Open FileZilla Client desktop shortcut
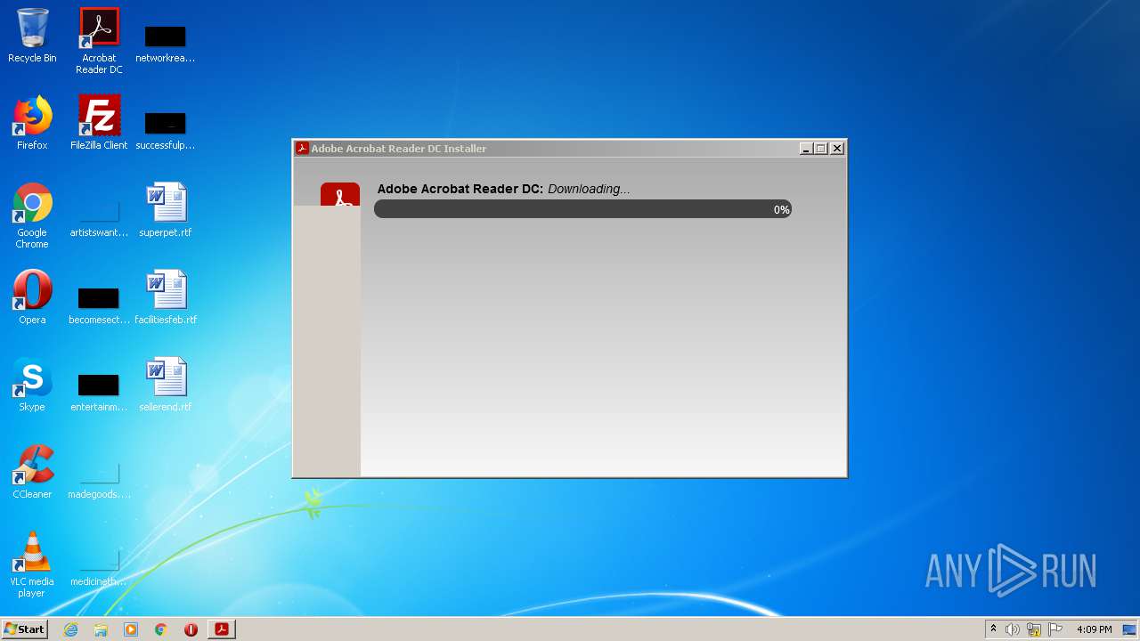 (x=99, y=123)
